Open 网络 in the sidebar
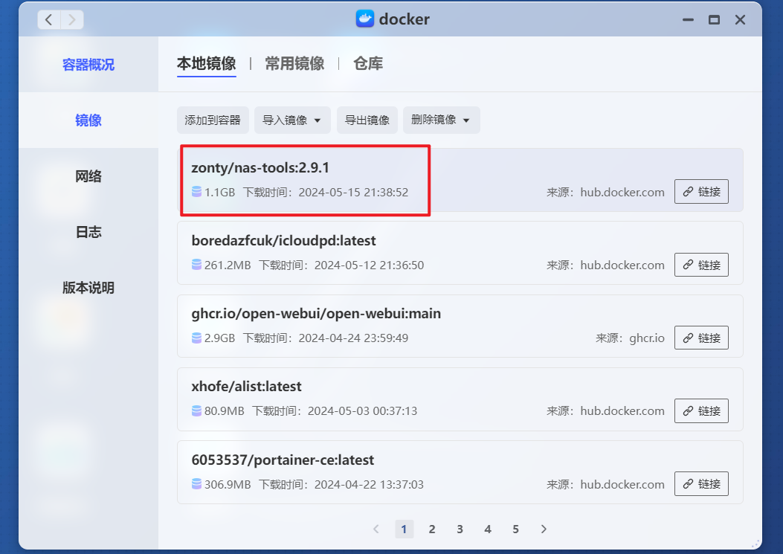783x554 pixels. tap(88, 176)
